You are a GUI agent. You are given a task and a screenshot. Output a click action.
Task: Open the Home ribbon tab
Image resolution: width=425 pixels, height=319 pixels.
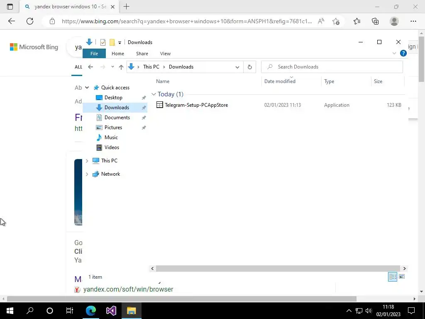(x=117, y=54)
